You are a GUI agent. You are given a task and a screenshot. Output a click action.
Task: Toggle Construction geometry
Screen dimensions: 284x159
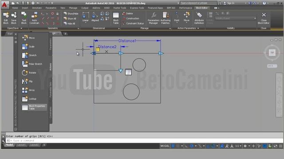point(131,19)
